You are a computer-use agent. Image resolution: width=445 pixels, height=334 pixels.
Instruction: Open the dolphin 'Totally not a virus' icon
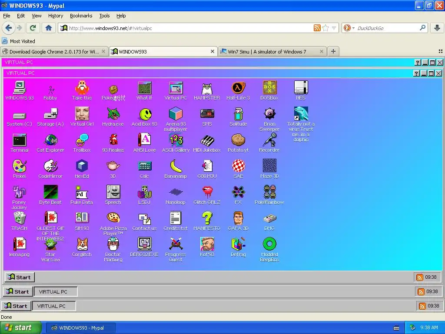(x=301, y=124)
